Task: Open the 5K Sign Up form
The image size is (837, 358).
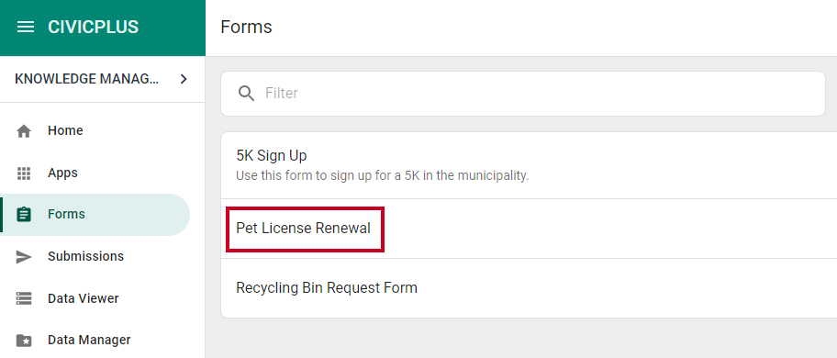Action: pyautogui.click(x=529, y=165)
